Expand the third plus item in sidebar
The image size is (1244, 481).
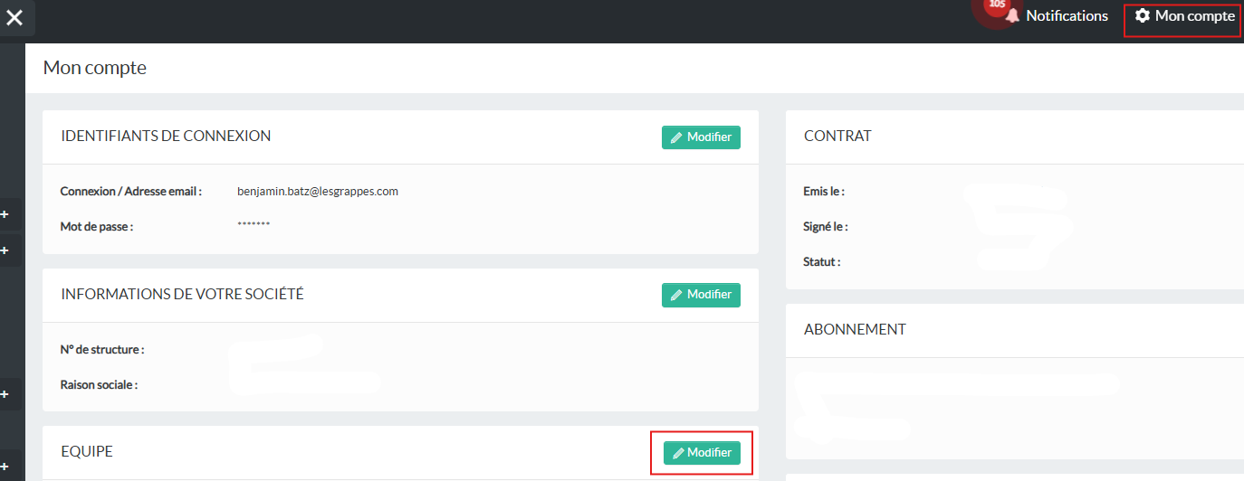pos(5,394)
